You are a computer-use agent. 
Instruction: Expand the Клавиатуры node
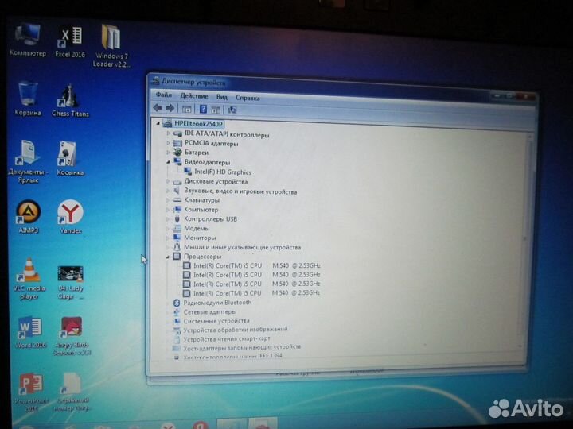168,200
